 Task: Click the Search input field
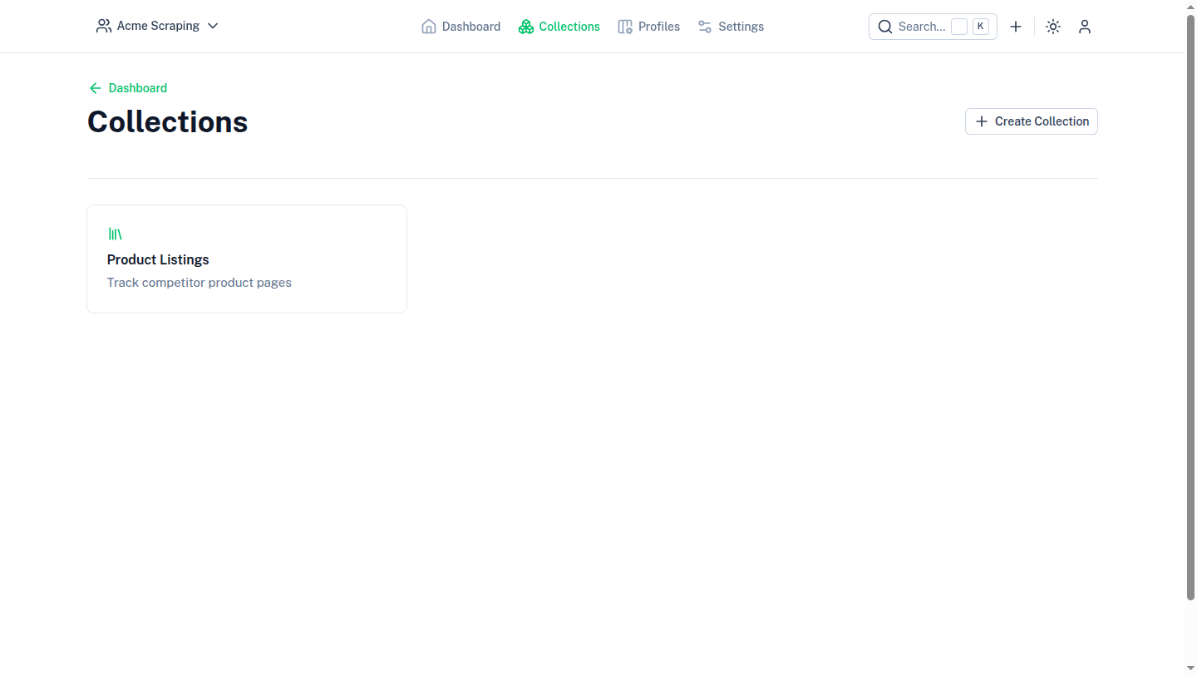(933, 27)
